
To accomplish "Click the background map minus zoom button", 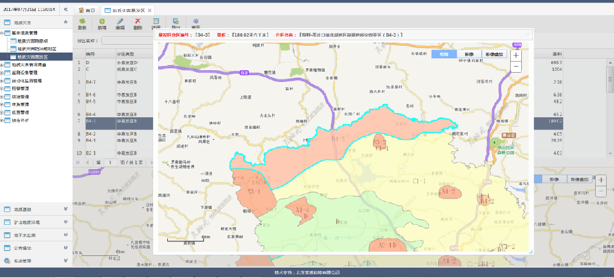I will pos(601,191).
